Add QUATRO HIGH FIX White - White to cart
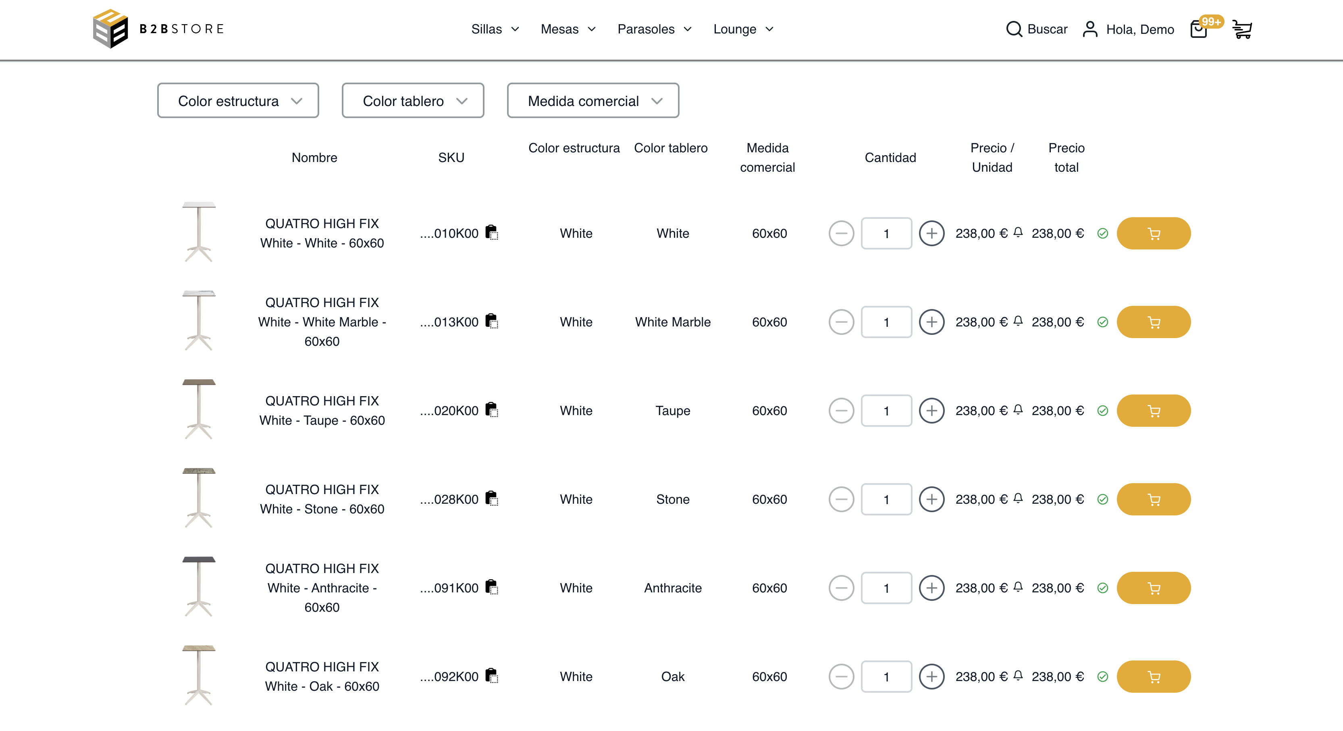The image size is (1343, 731). [1154, 233]
